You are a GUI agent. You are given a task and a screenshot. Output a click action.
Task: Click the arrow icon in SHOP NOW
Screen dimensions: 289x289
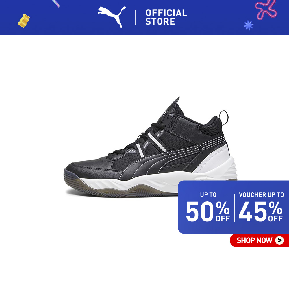279,240
